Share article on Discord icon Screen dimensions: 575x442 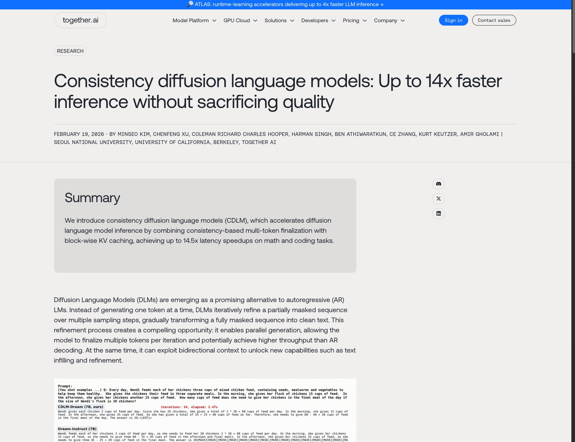point(438,184)
